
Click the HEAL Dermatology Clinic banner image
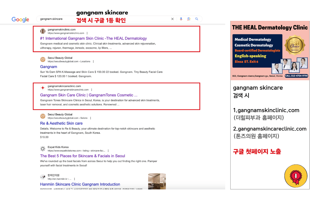[270, 51]
